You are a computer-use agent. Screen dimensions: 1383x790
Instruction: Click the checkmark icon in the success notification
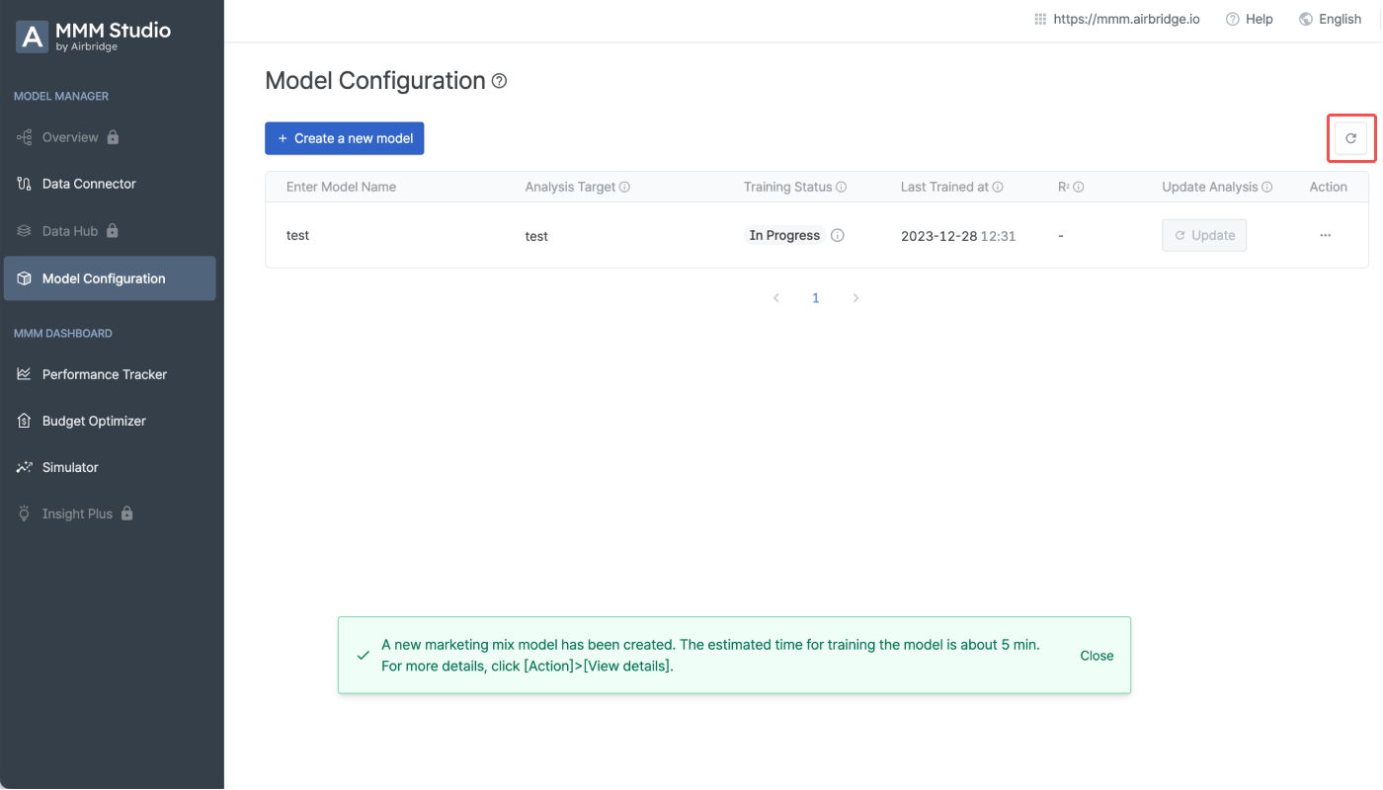(364, 656)
